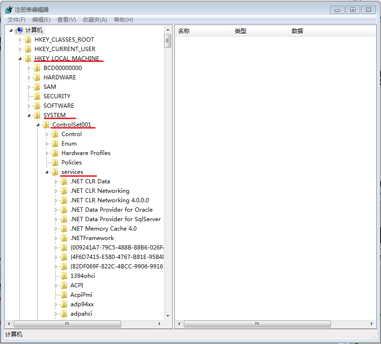381x344 pixels.
Task: Click the 名称 column header
Action: (x=203, y=31)
